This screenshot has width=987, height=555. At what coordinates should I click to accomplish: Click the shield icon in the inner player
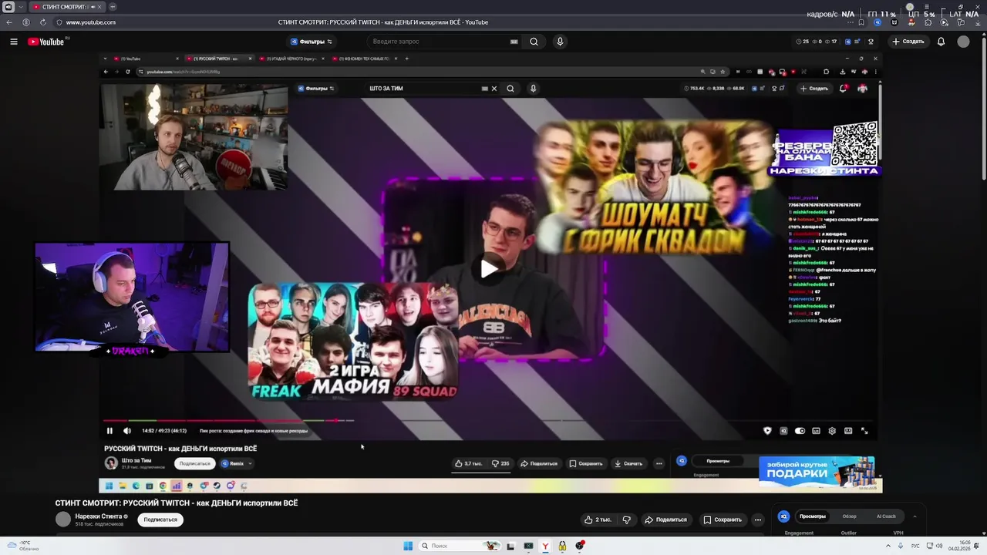coord(767,431)
